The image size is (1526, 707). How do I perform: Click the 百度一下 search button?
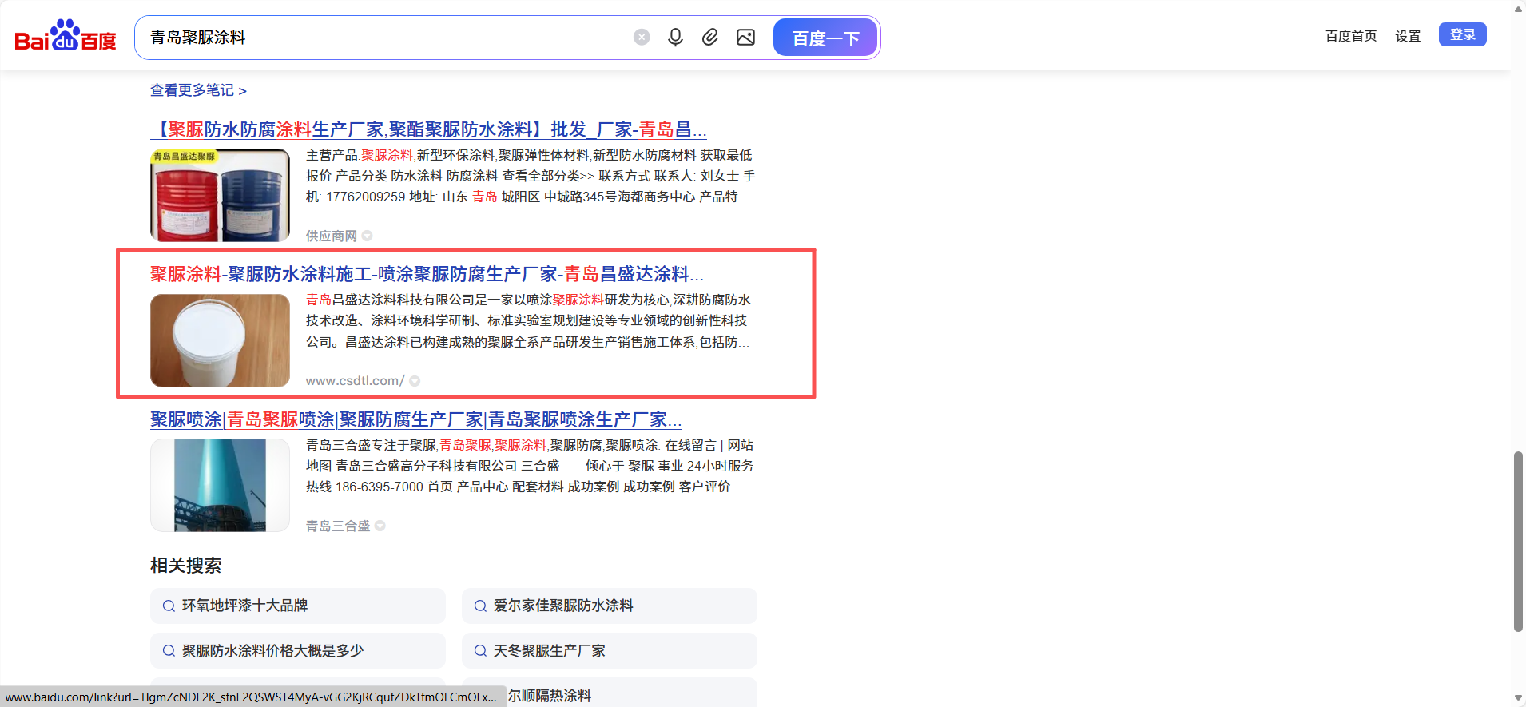click(825, 38)
